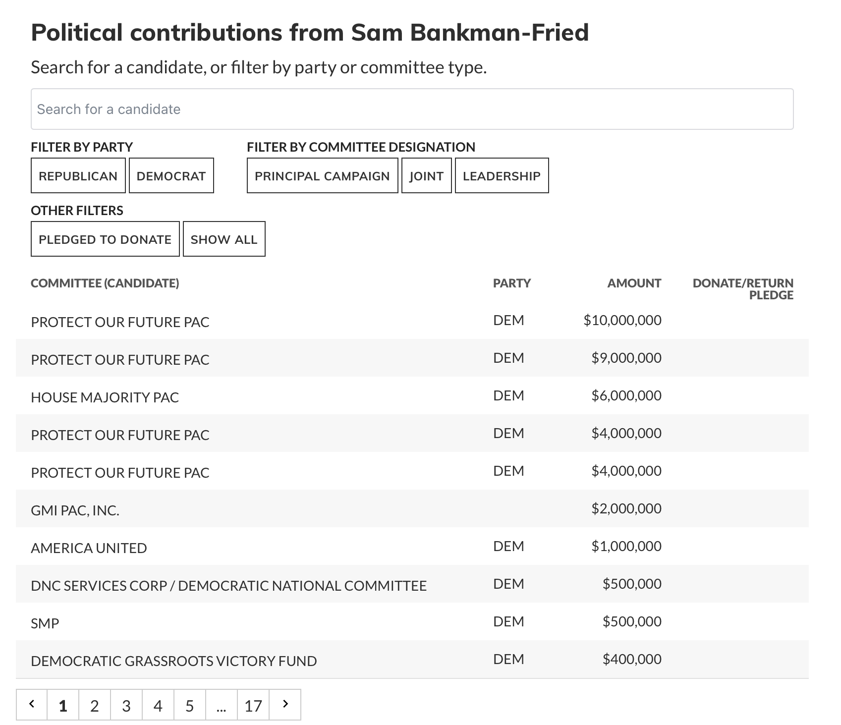Click the $400,000 amount
Image resolution: width=841 pixels, height=725 pixels.
coord(632,659)
